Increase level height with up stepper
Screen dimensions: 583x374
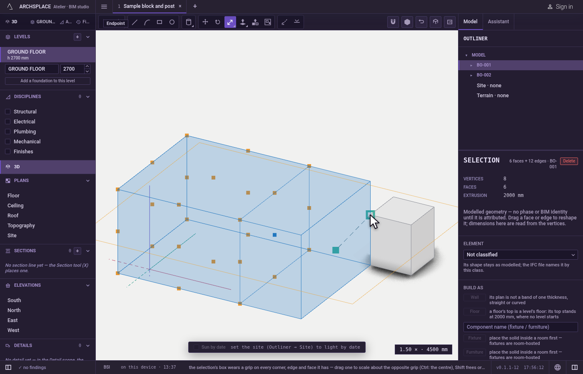(87, 66)
